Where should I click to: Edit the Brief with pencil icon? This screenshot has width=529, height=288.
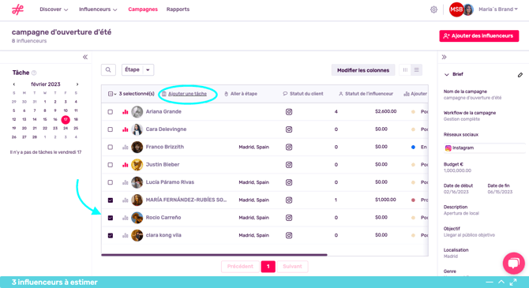point(520,74)
